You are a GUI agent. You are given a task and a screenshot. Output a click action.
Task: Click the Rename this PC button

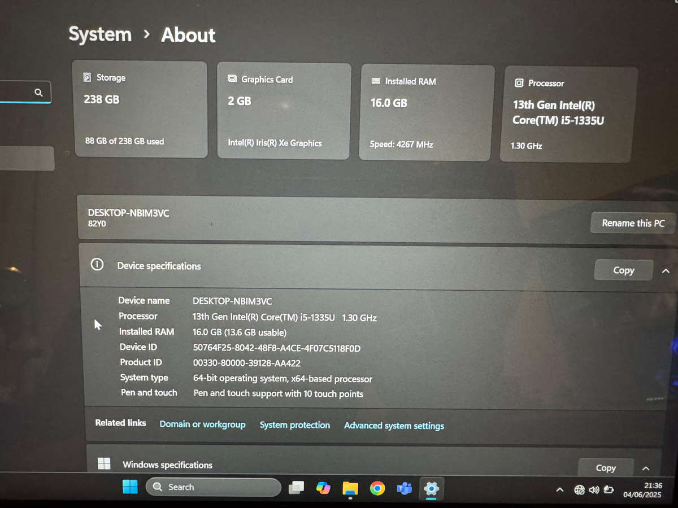point(632,222)
